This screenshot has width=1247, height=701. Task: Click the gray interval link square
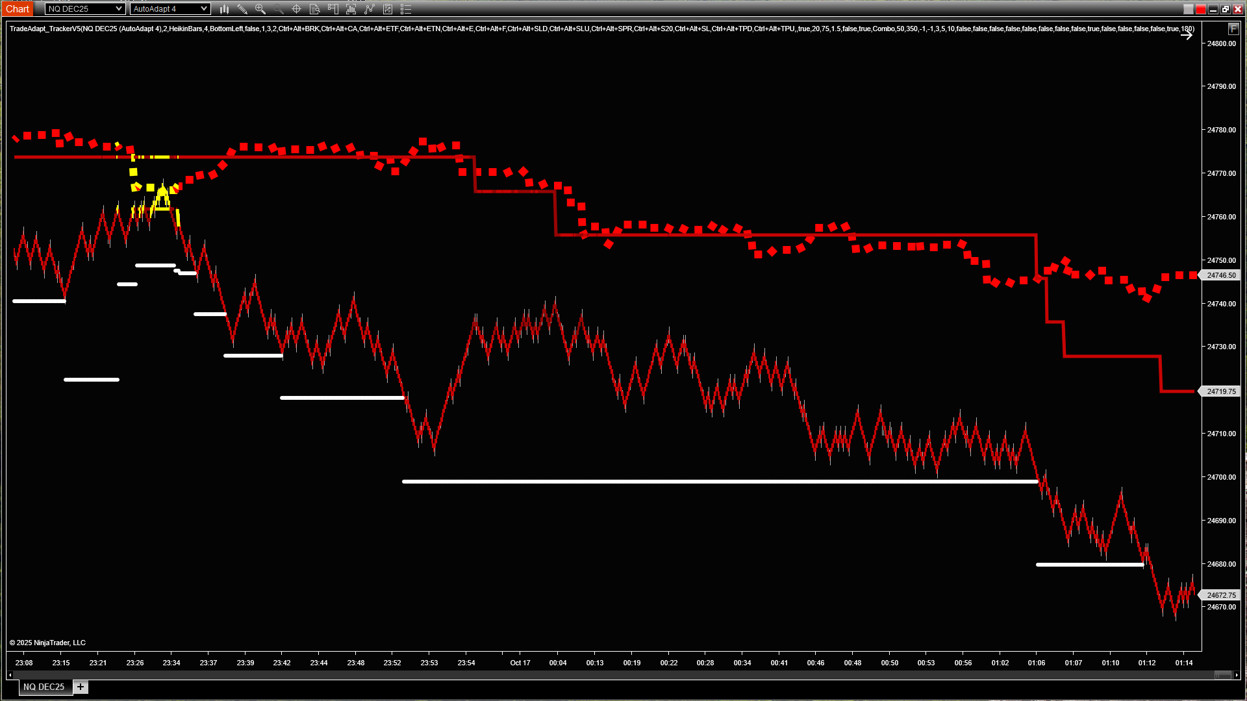(x=1189, y=9)
